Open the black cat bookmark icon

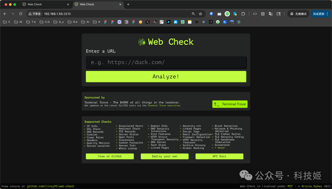point(232,22)
